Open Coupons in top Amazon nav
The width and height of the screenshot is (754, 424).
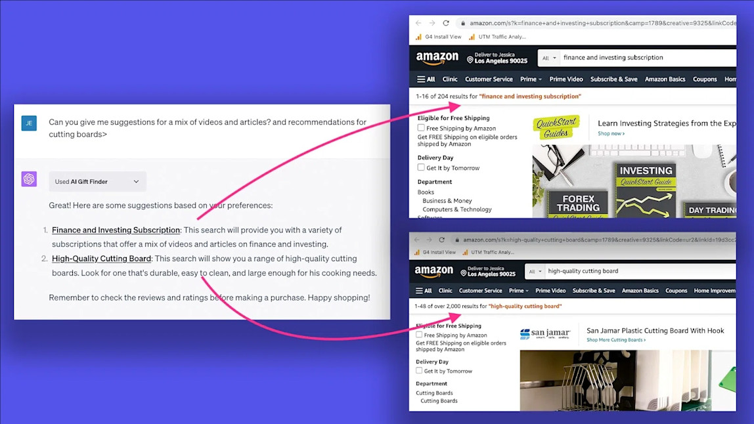click(705, 79)
